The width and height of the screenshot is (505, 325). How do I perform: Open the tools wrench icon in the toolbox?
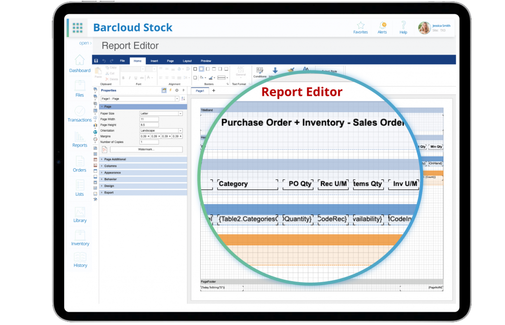(x=95, y=199)
